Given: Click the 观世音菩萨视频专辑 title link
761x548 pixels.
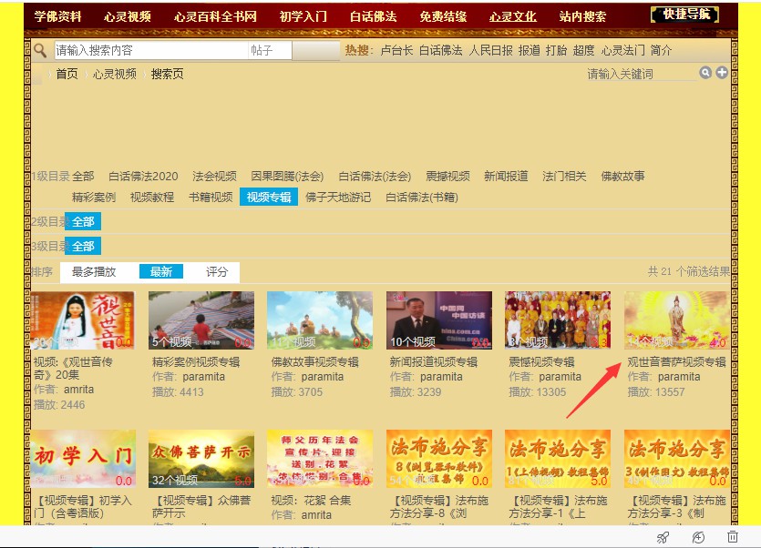Looking at the screenshot, I should [x=676, y=361].
